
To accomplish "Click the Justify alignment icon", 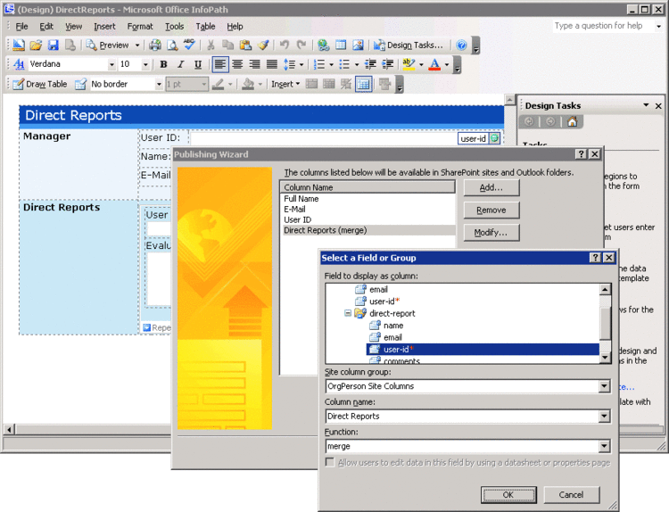I will point(272,64).
